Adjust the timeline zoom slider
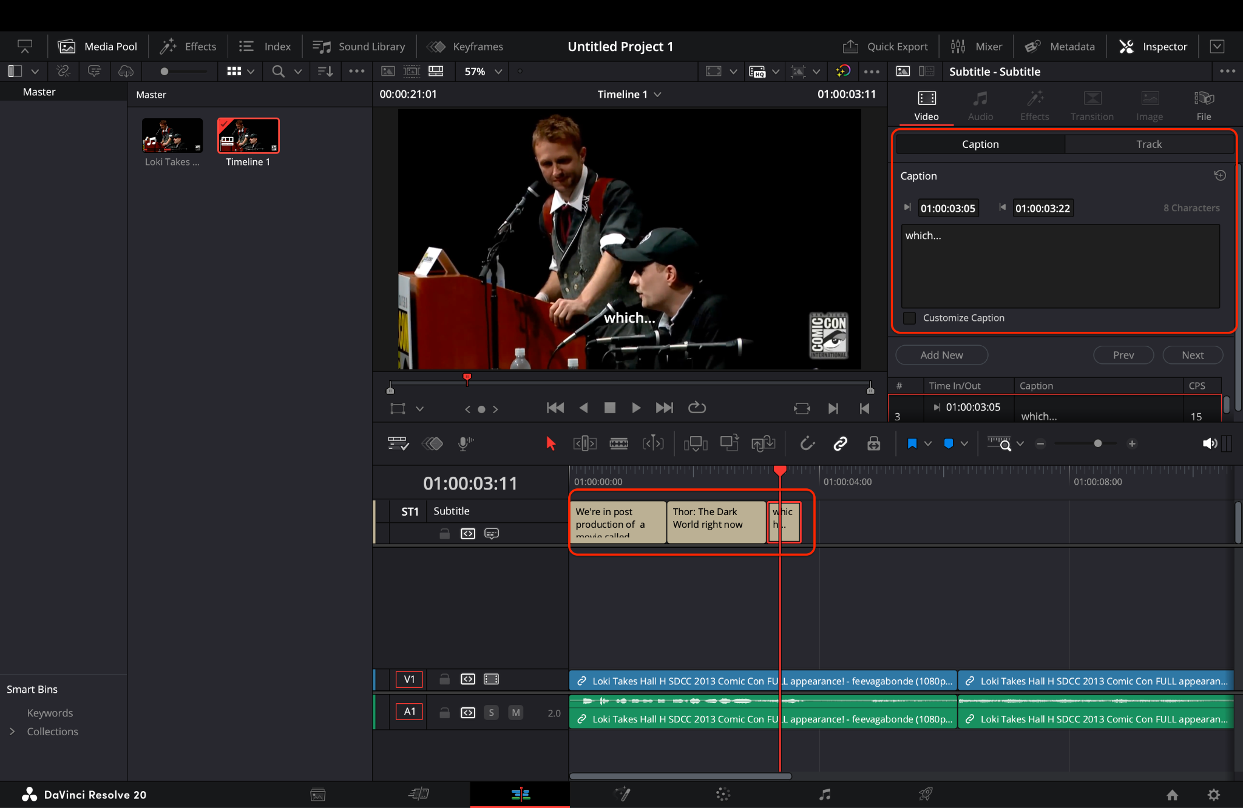 [x=1097, y=443]
